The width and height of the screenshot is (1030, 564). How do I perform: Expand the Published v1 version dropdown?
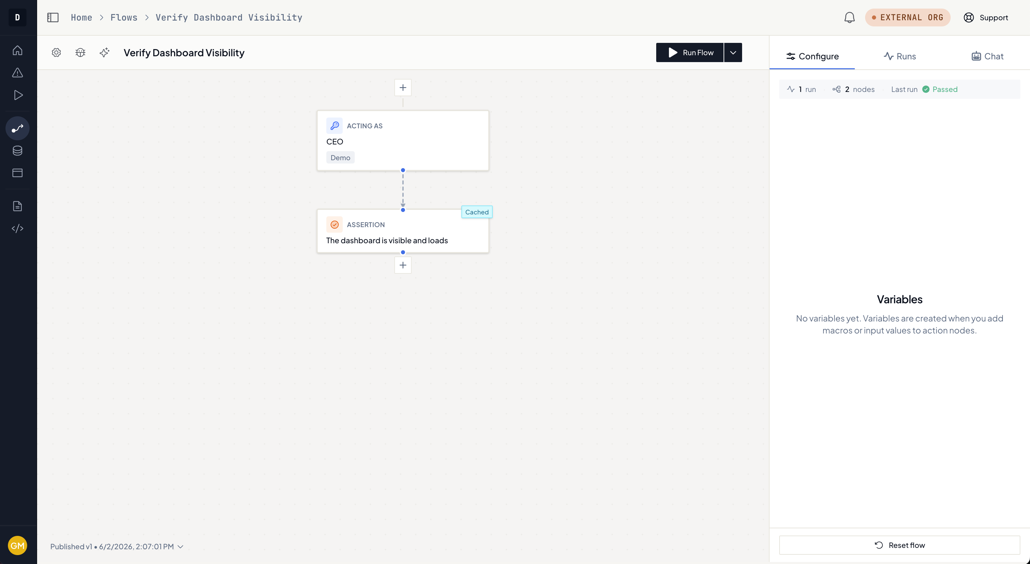(117, 547)
